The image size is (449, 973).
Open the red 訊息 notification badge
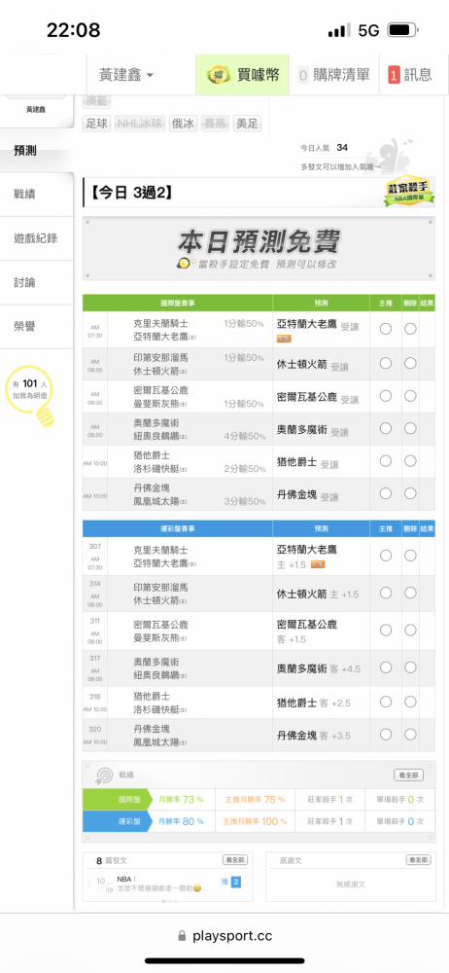point(394,75)
